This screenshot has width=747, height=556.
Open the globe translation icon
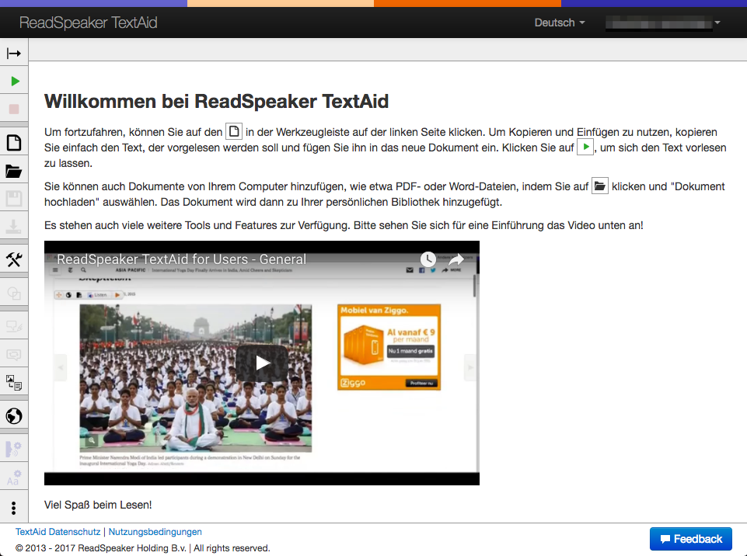click(x=14, y=415)
